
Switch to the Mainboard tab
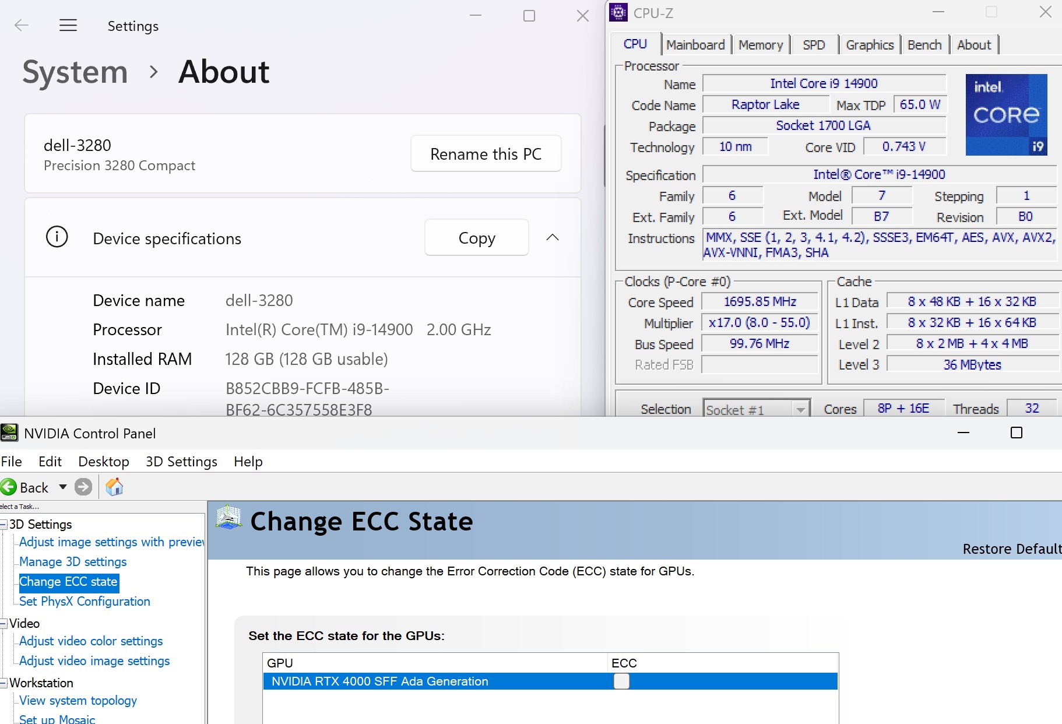click(695, 45)
